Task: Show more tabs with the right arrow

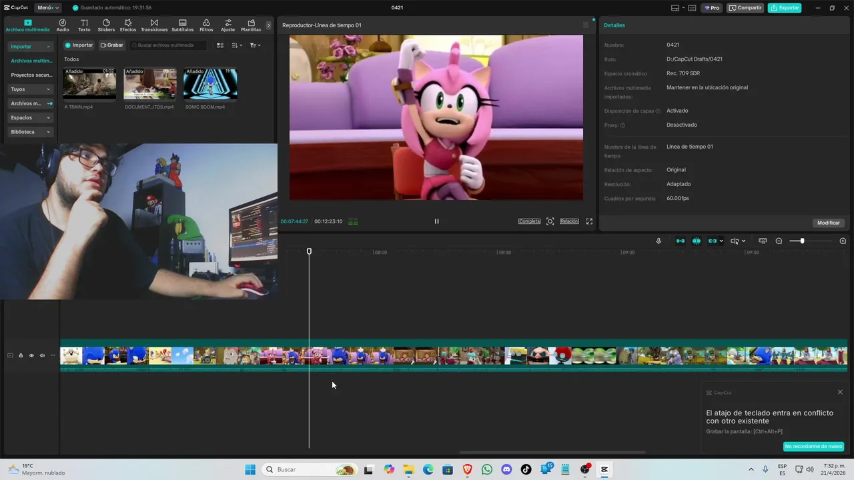Action: 269,25
